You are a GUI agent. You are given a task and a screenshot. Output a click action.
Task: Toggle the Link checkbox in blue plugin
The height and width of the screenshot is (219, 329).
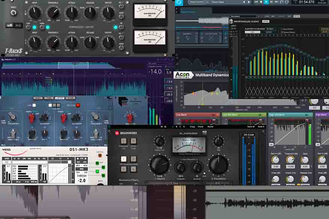34,105
